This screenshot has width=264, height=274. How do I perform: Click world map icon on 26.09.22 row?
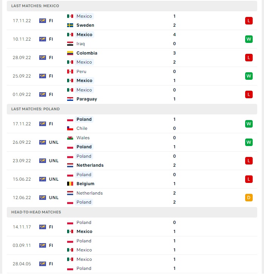[x=43, y=142]
